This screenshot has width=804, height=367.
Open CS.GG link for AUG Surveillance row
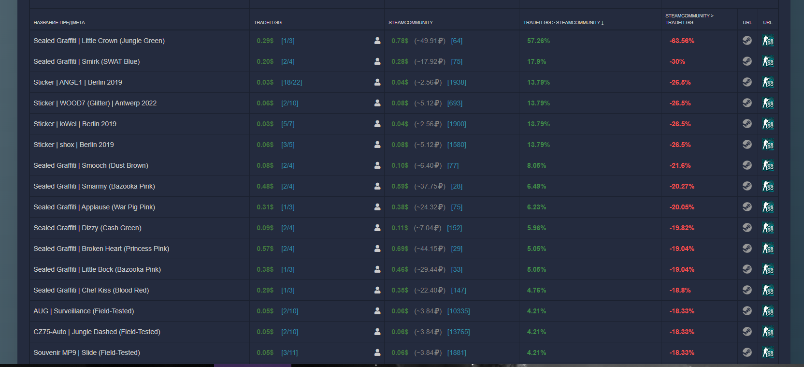point(768,311)
